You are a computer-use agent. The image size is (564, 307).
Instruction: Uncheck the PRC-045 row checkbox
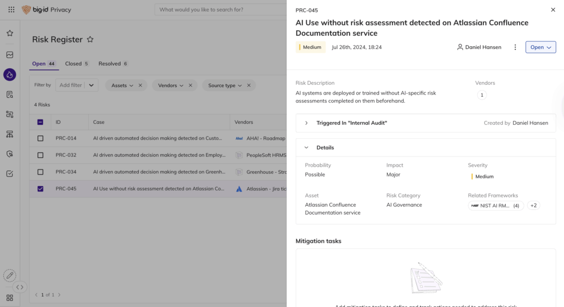(x=40, y=189)
